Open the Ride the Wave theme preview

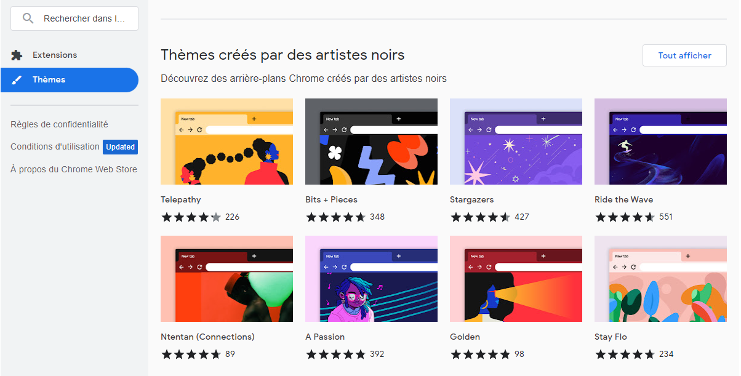tap(660, 142)
